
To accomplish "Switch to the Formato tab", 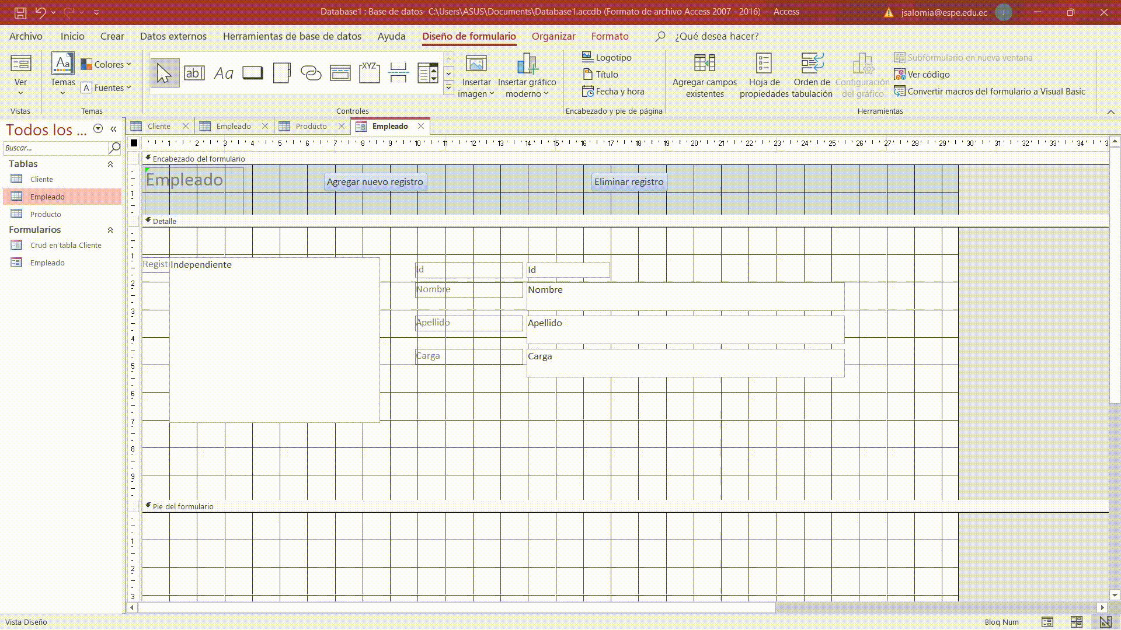I will pyautogui.click(x=610, y=36).
